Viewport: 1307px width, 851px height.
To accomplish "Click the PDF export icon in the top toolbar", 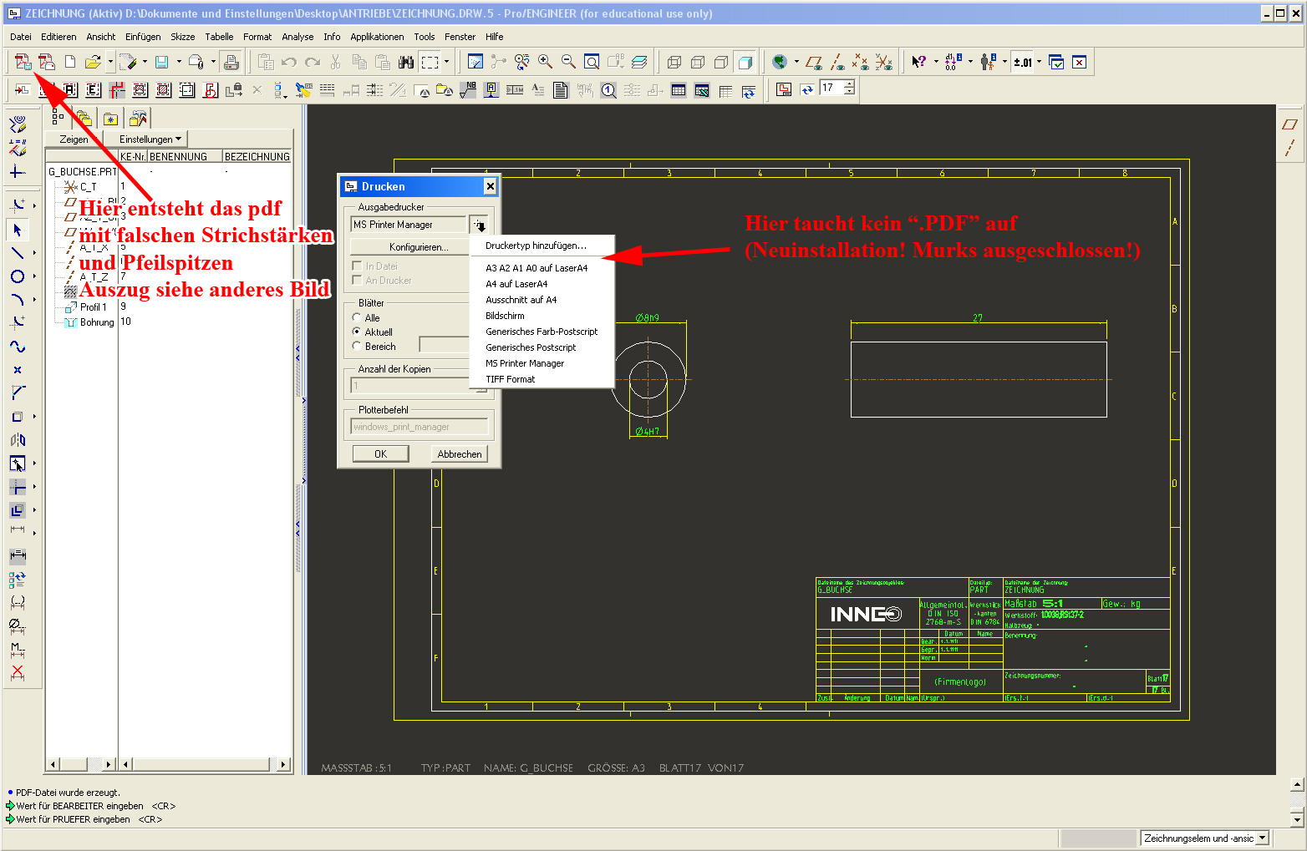I will (x=23, y=62).
